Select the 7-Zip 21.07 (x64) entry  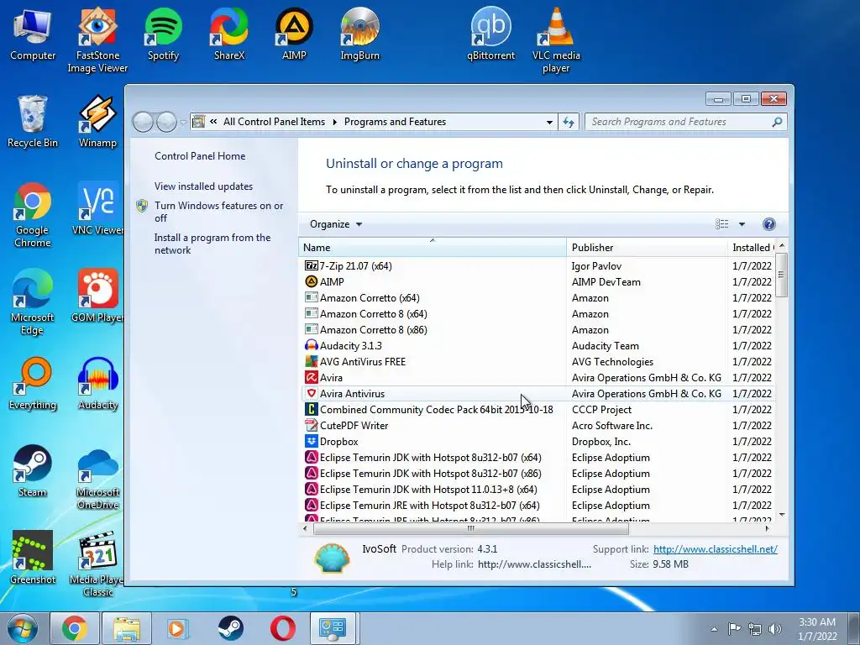coord(537,266)
